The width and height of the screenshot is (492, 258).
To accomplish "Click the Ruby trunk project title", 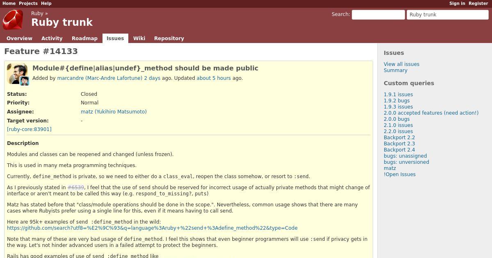I will coord(62,22).
